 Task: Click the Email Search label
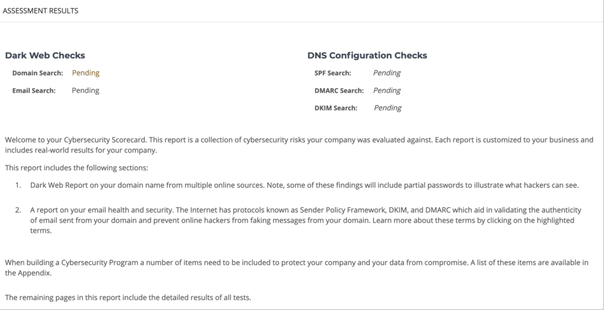34,90
